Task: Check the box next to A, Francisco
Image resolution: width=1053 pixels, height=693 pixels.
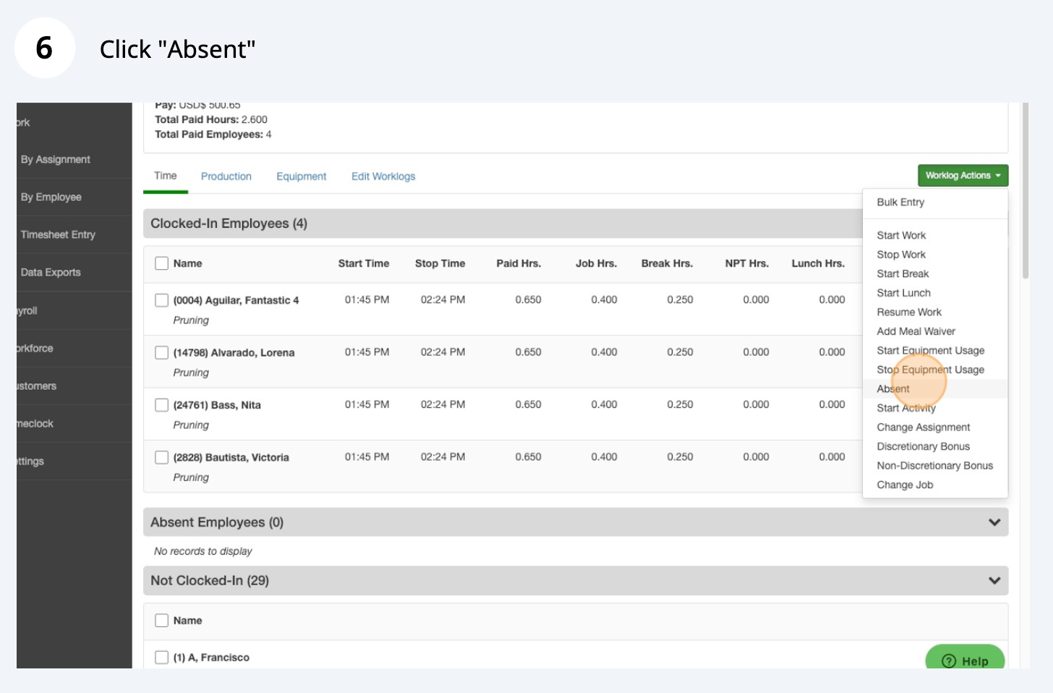Action: coord(162,658)
